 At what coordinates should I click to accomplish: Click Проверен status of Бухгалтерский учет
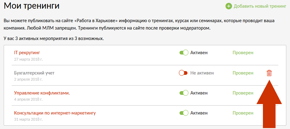243,73
